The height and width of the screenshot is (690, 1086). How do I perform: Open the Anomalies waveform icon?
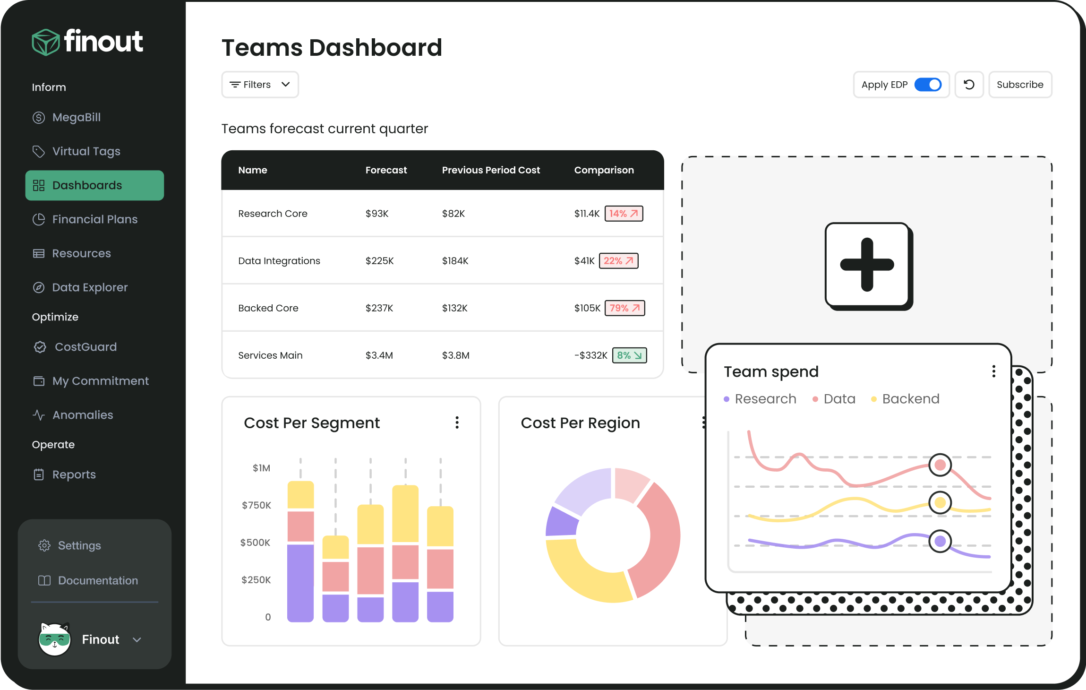pyautogui.click(x=38, y=414)
